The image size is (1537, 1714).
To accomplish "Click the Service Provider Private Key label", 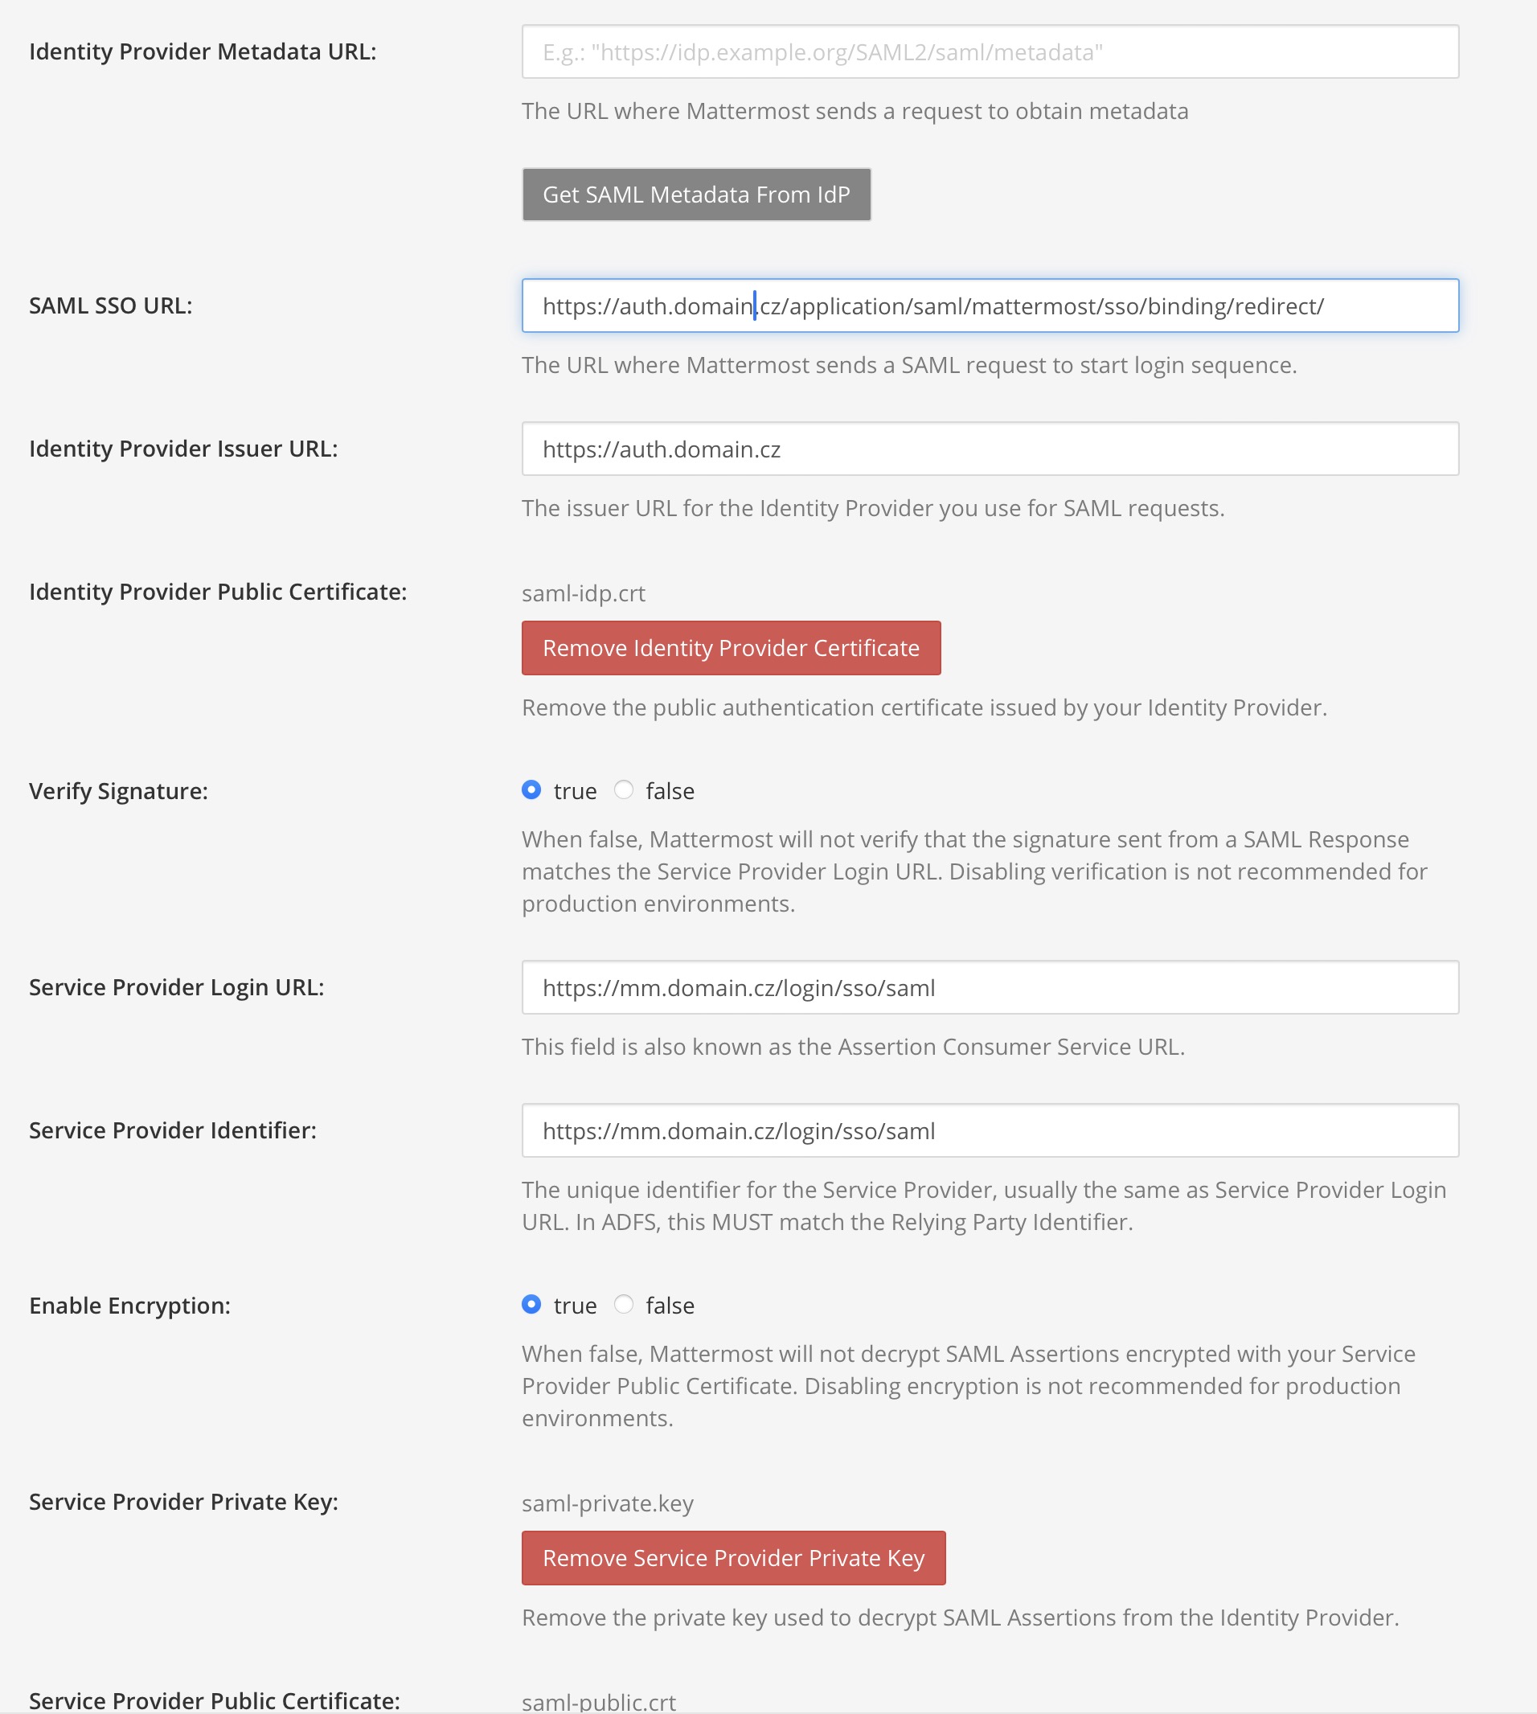I will [182, 1502].
